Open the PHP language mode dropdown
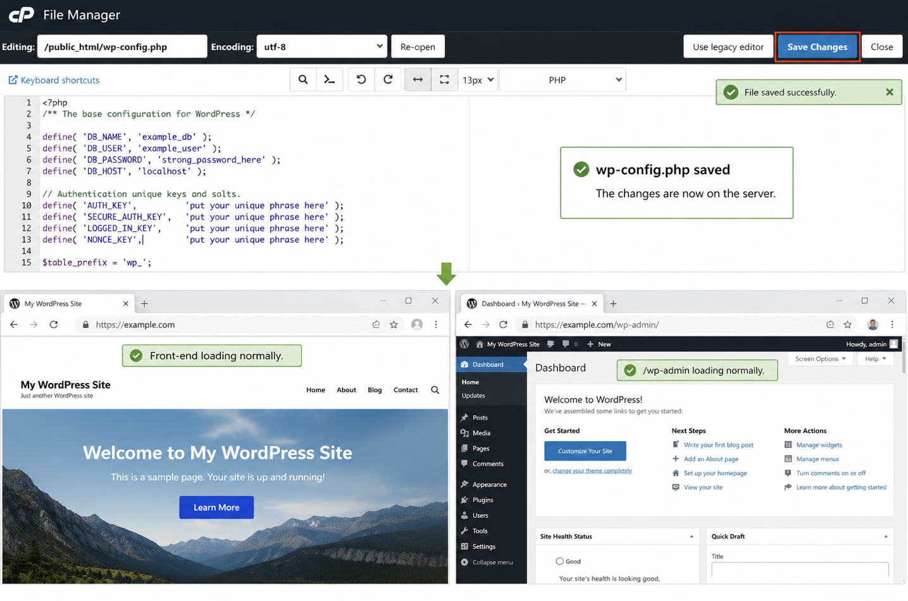This screenshot has width=908, height=601. tap(563, 80)
